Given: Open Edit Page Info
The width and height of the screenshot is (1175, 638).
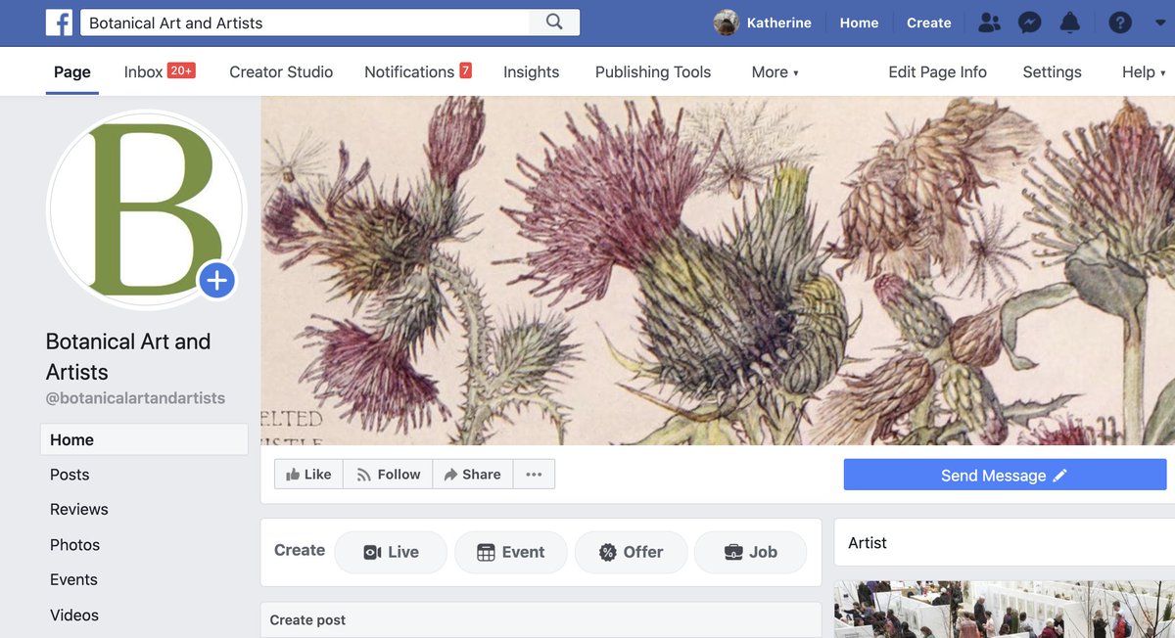Looking at the screenshot, I should 937,71.
